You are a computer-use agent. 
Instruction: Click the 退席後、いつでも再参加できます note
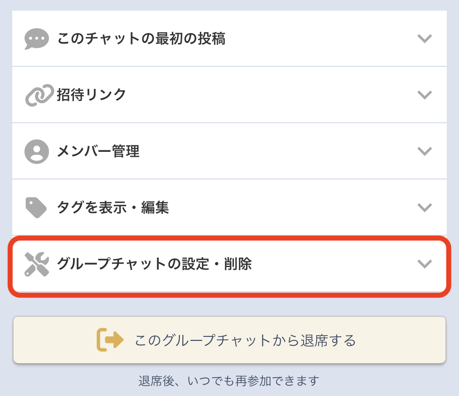click(x=229, y=381)
